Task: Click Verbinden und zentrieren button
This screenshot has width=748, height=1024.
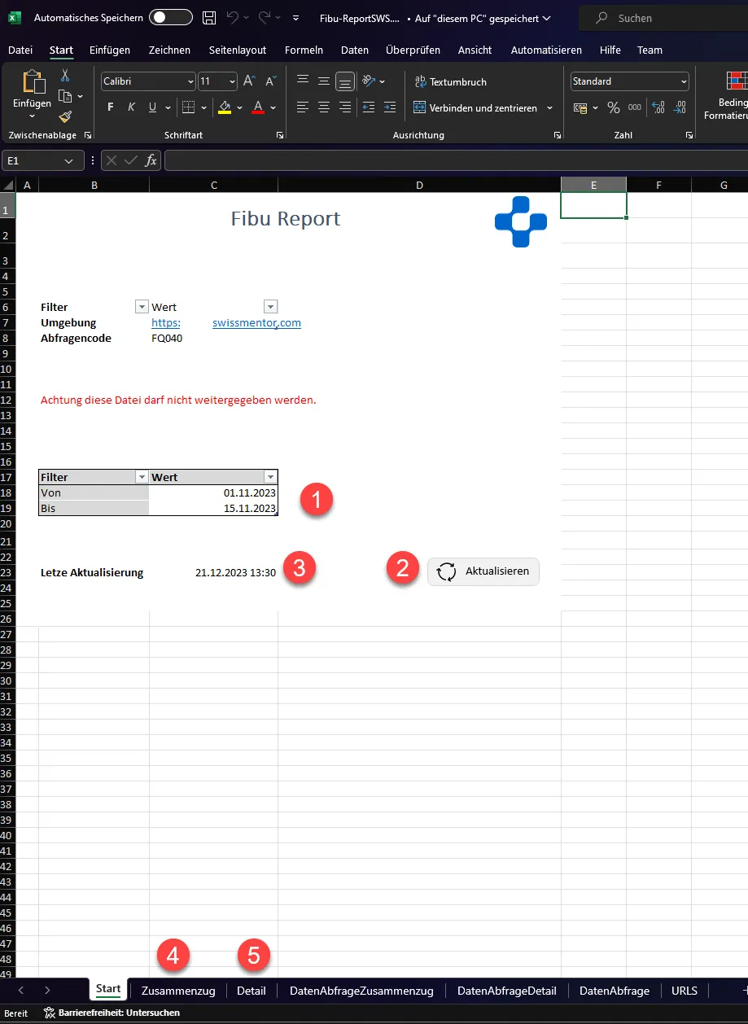Action: point(476,107)
